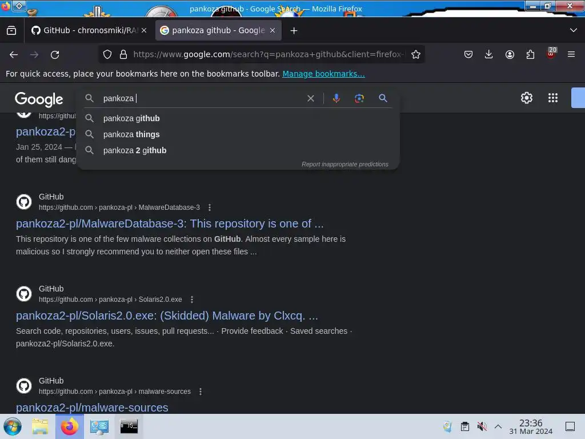The image size is (585, 439).
Task: Reload the current page
Action: 55,54
